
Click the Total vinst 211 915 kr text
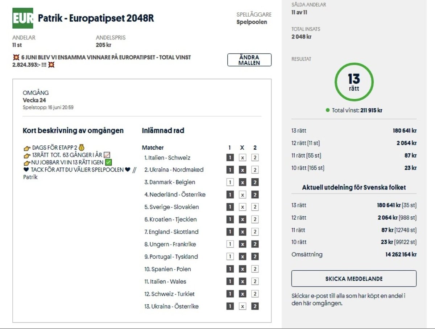357,110
